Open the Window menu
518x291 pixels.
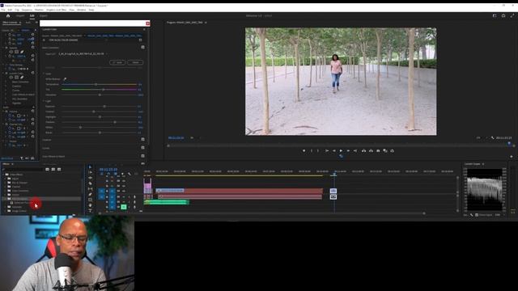81,10
